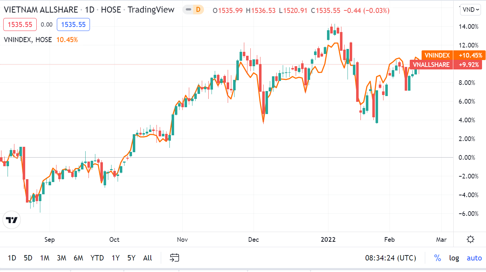Select the 6M time range
Viewport: 486px width, 272px height.
78,258
